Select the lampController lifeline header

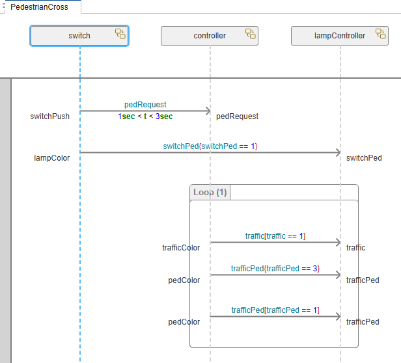[x=340, y=36]
